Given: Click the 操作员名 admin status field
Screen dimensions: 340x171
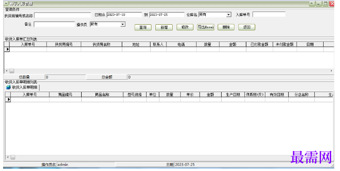Looking at the screenshot, I should 86,164.
